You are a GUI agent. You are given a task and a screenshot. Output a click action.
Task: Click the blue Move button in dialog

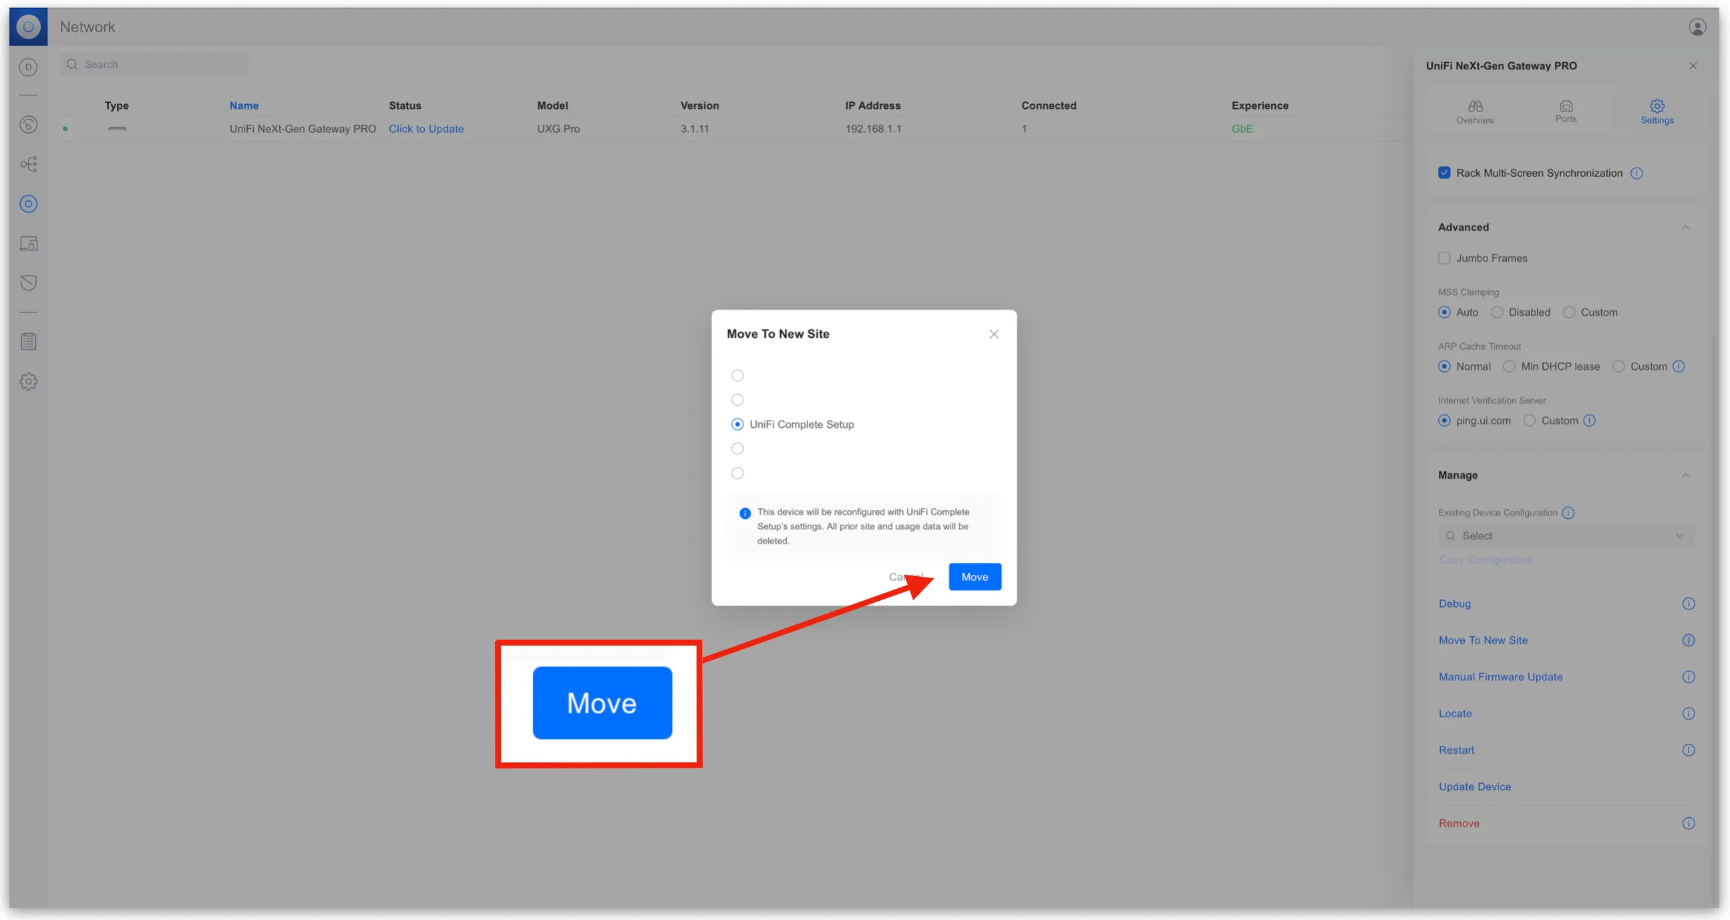point(975,576)
